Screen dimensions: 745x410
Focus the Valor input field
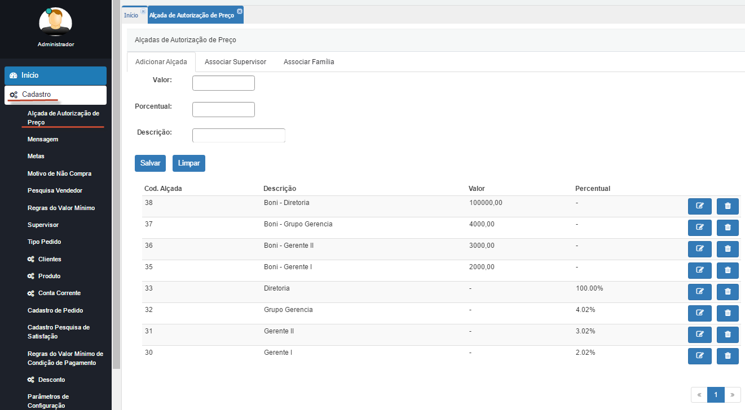tap(223, 83)
